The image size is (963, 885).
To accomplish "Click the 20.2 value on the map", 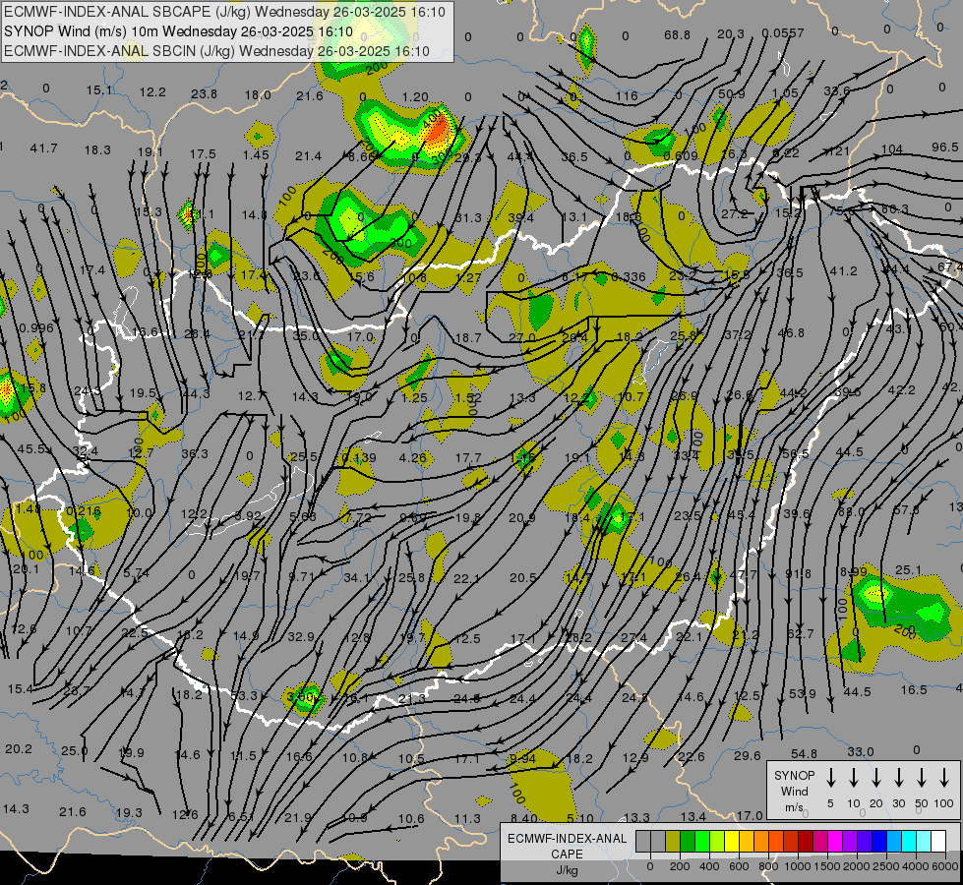I will coord(19,748).
